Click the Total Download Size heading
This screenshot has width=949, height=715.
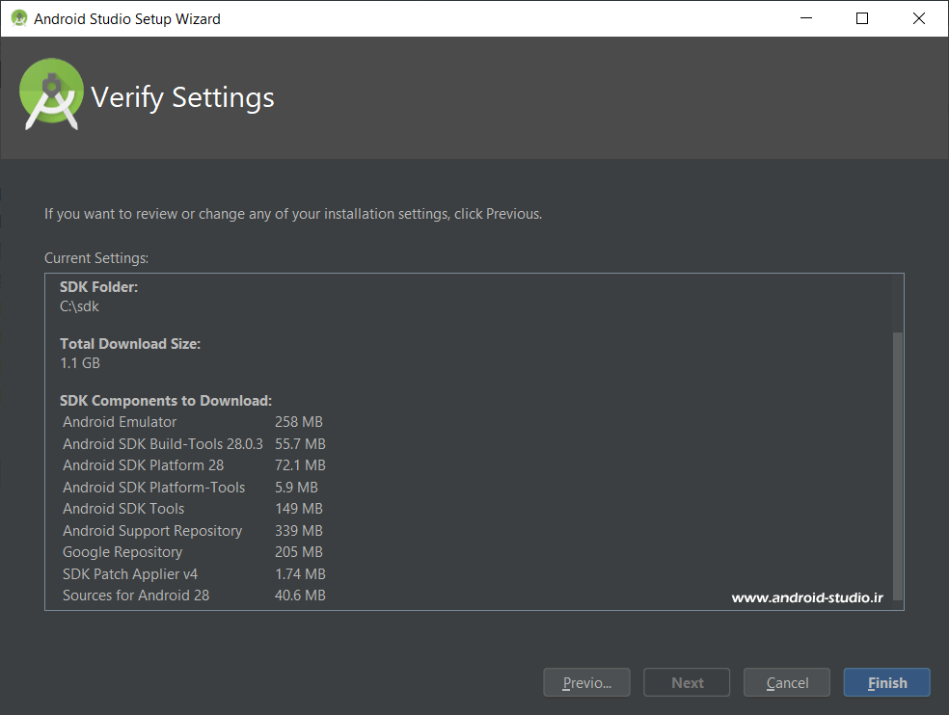click(130, 344)
